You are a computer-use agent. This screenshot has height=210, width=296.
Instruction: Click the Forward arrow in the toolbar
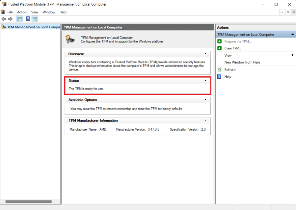tap(10, 19)
